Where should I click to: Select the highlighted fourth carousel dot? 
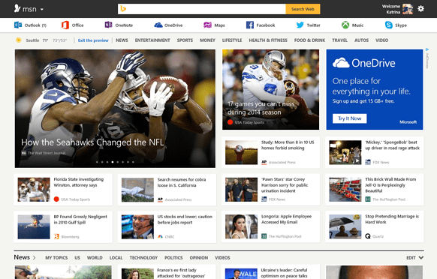point(113,162)
